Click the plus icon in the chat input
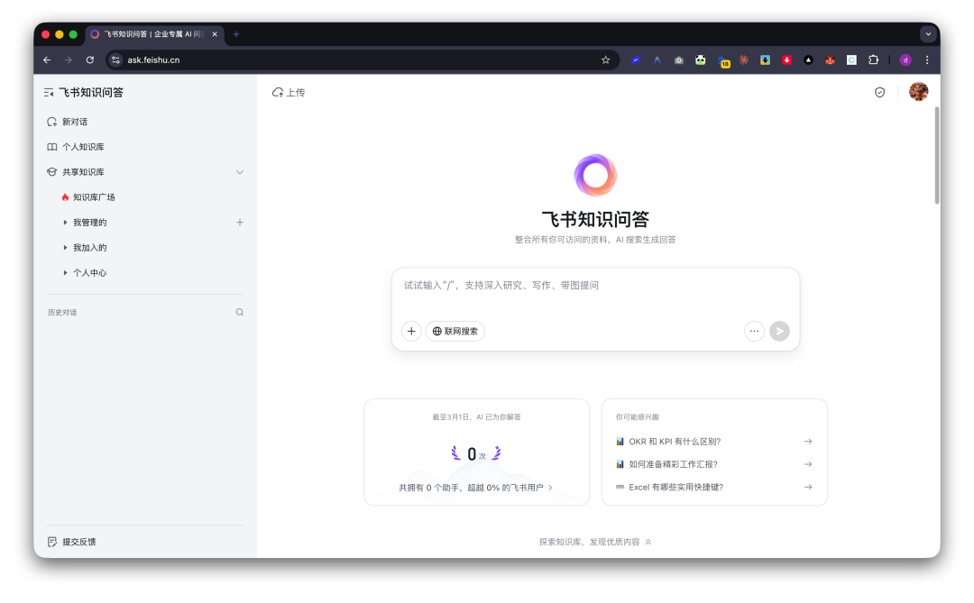This screenshot has height=603, width=974. pos(411,331)
